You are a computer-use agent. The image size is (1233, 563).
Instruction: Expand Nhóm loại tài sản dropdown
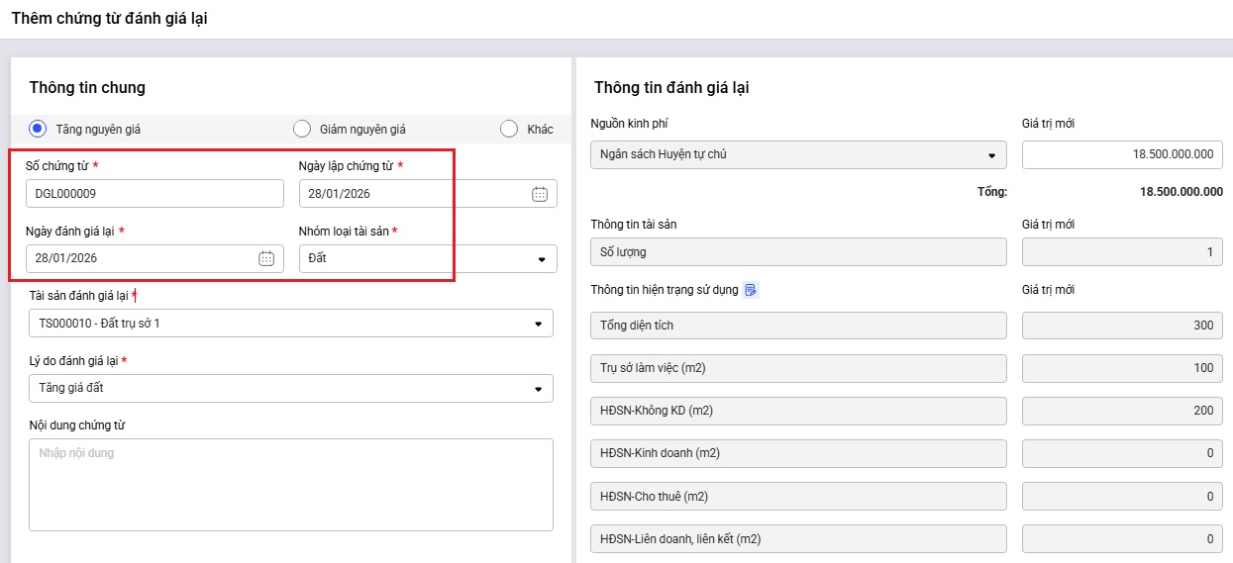pos(541,259)
